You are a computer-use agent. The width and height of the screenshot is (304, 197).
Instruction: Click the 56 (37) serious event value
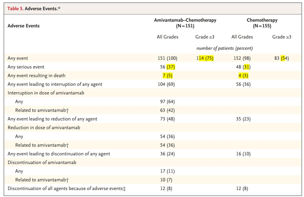coord(167,67)
